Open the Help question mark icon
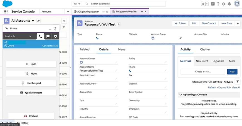The width and height of the screenshot is (242, 126). (x=218, y=4)
